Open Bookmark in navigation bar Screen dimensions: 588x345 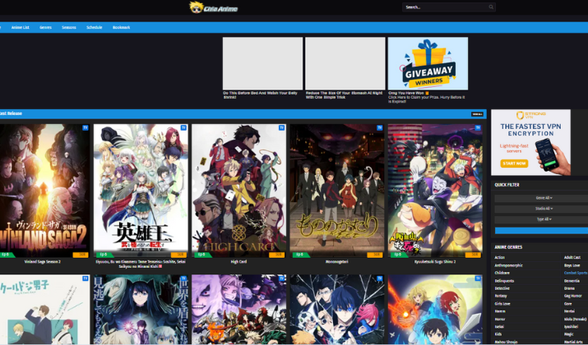pyautogui.click(x=122, y=27)
